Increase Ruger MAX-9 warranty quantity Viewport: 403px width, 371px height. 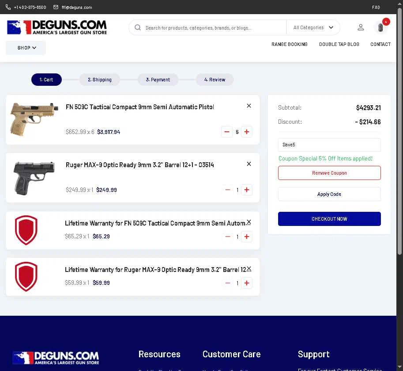tap(247, 283)
